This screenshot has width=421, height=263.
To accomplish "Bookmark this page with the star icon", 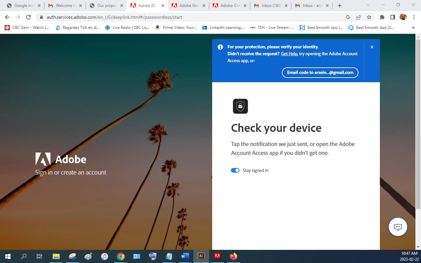I will click(369, 17).
